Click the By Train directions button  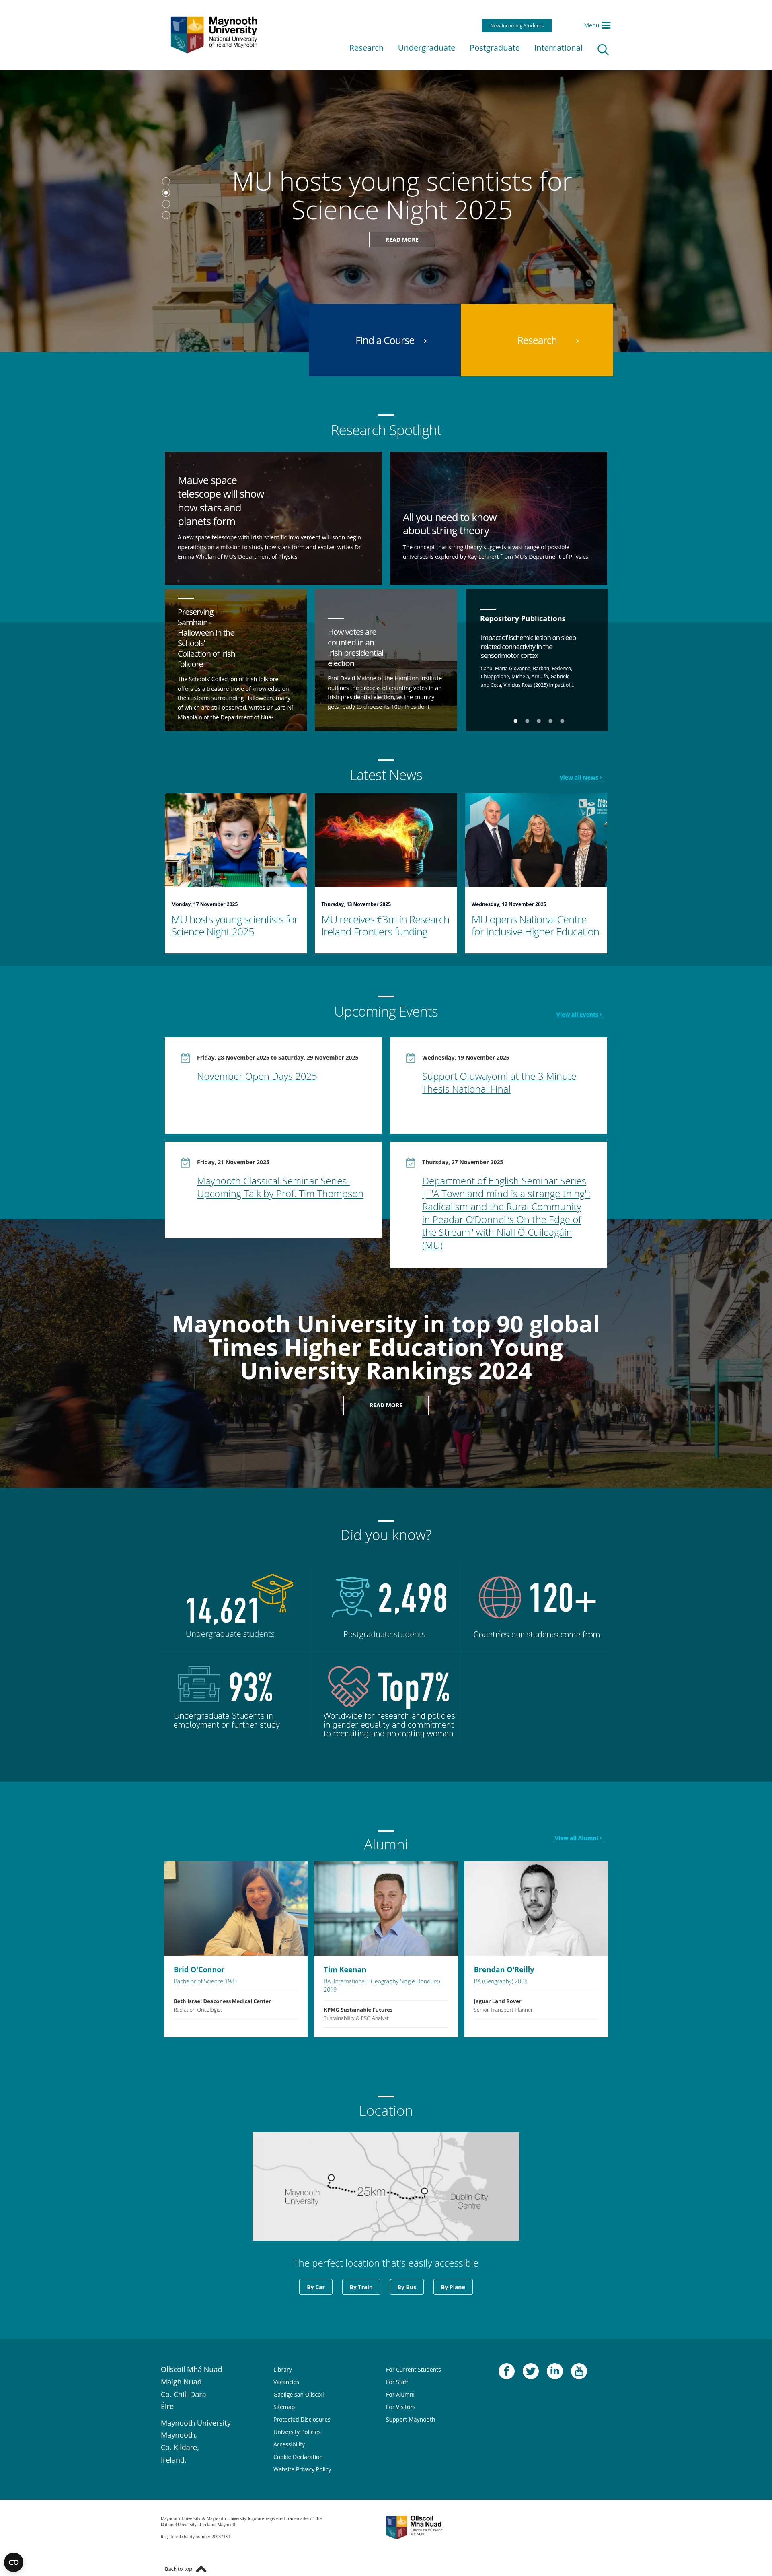click(x=361, y=2287)
